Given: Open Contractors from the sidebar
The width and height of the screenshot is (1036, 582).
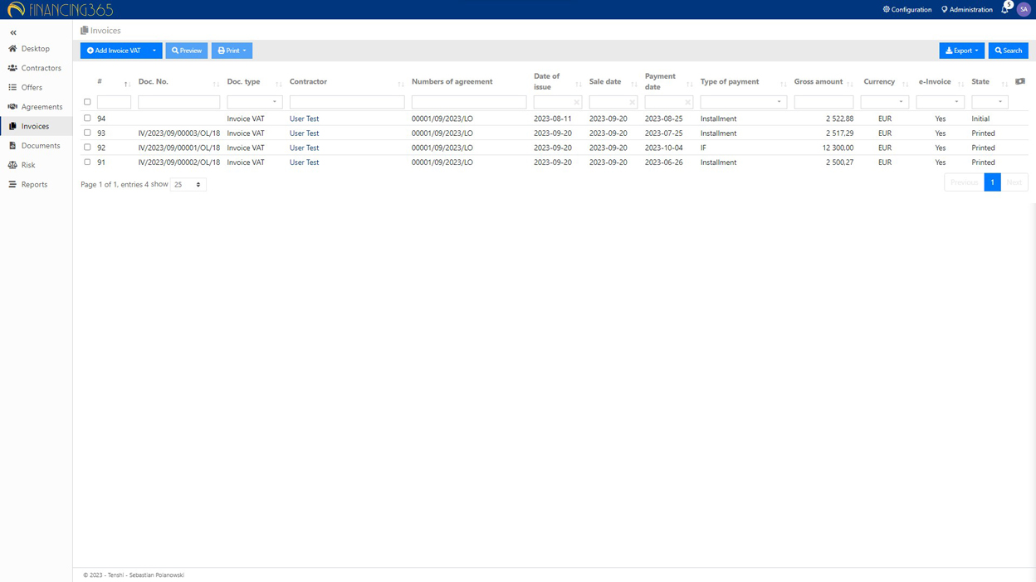Looking at the screenshot, I should 41,68.
